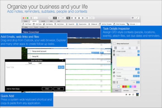162x108 pixels.
Task: Check the Setup email account task checkbox
Action: click(x=29, y=51)
